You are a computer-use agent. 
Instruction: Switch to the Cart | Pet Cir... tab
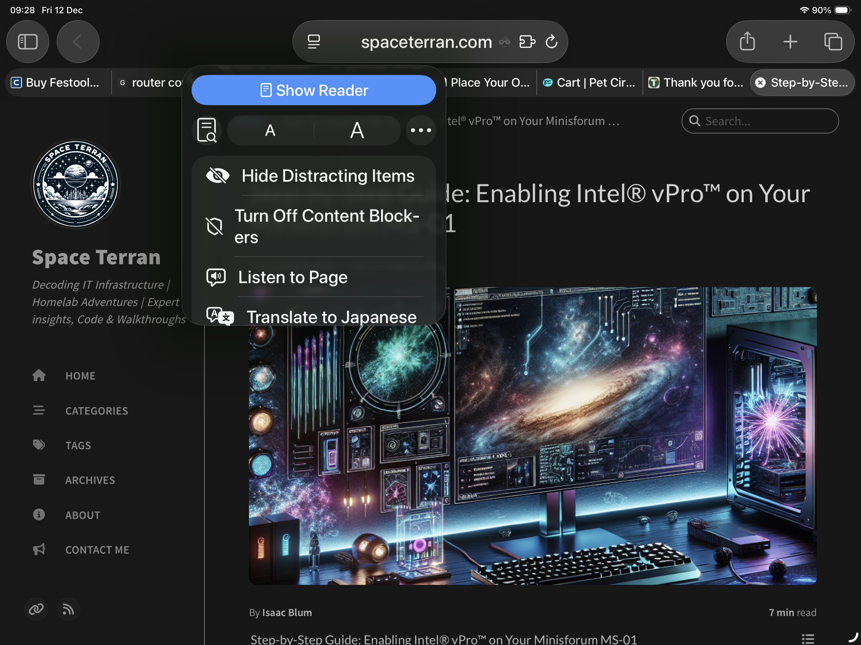(x=589, y=83)
